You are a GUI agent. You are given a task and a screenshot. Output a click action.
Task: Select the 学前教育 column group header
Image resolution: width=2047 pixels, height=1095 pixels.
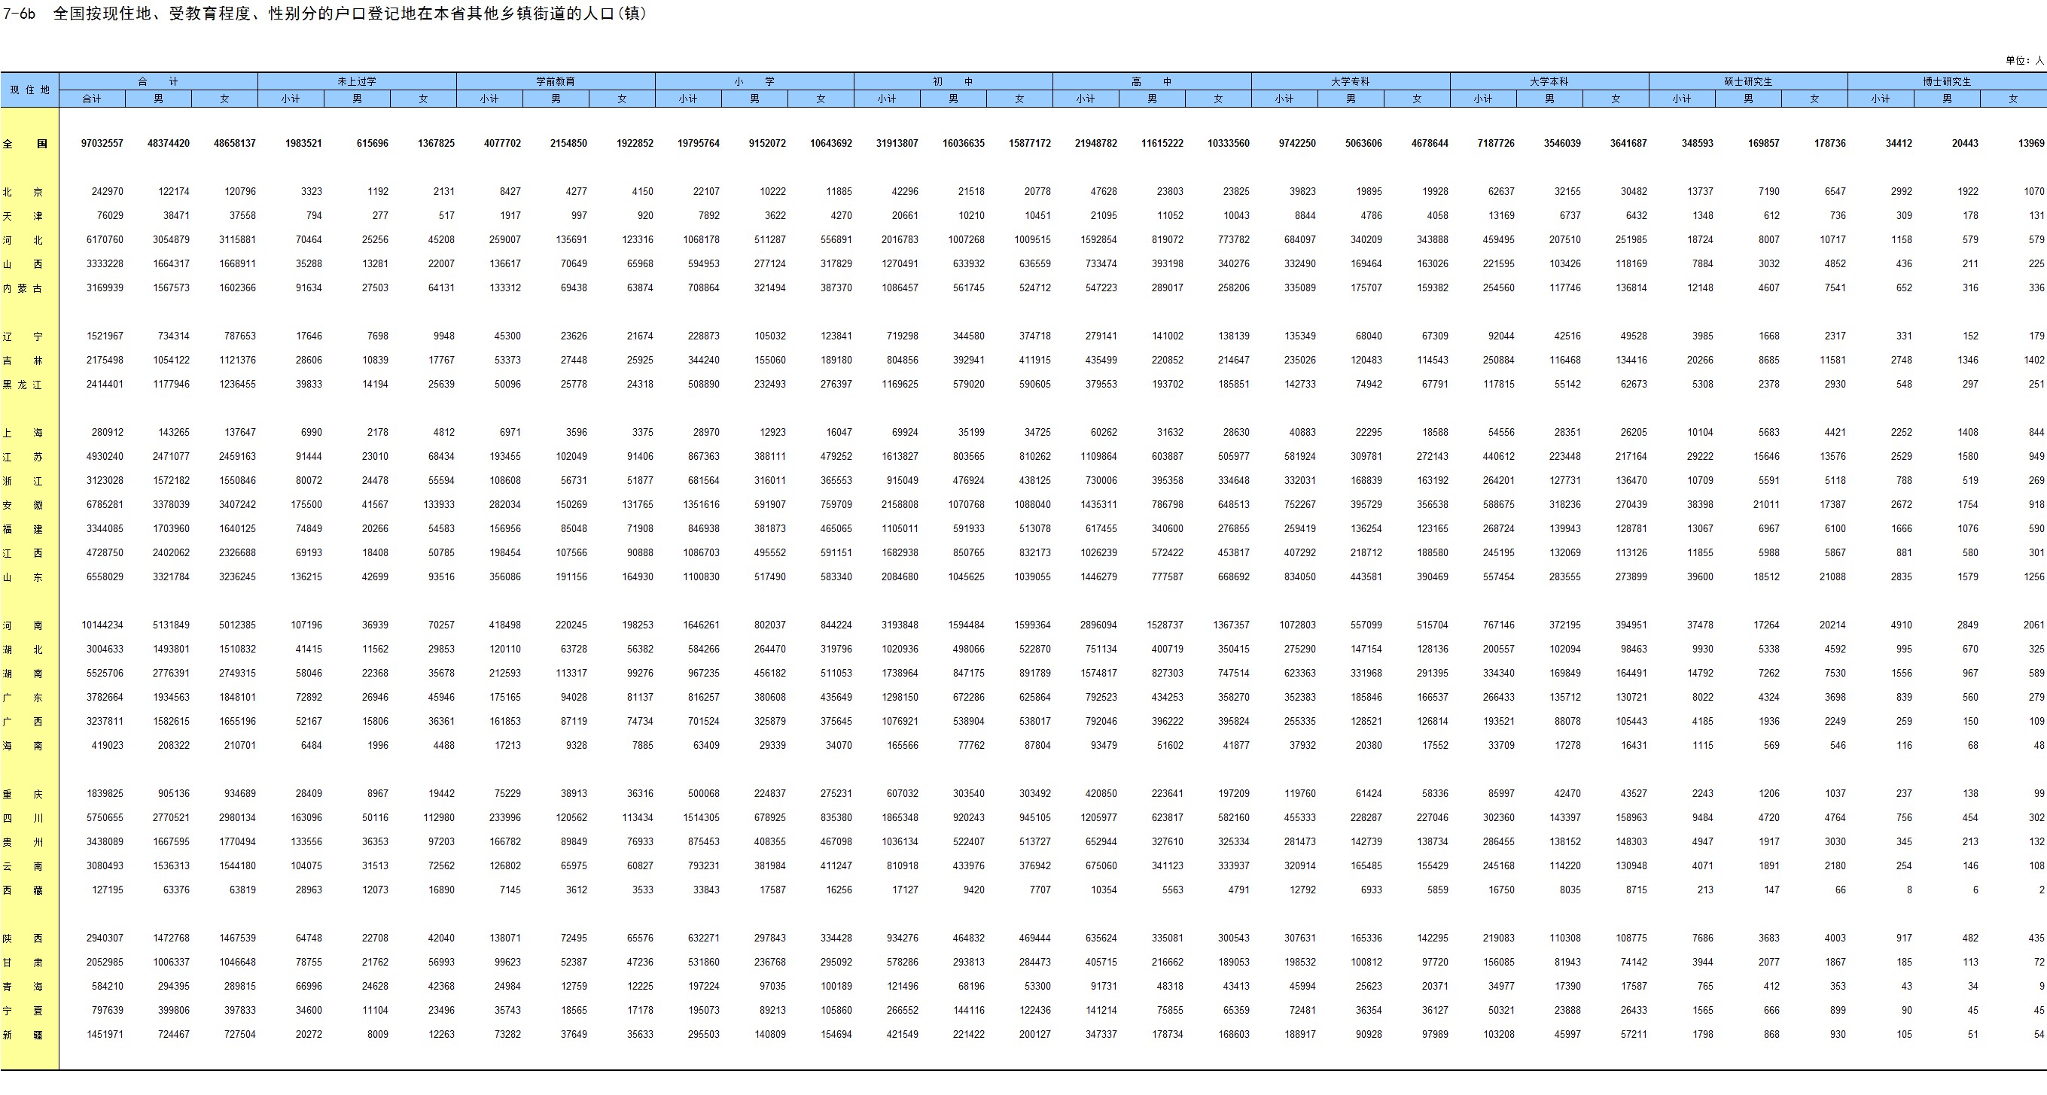click(x=556, y=81)
